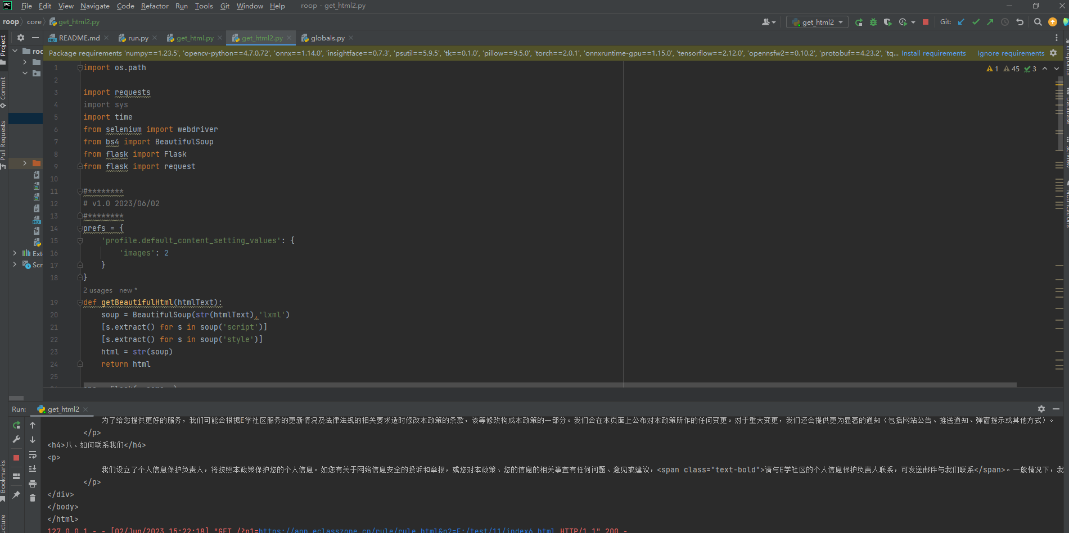Jump down the stack trace arrow

click(33, 440)
